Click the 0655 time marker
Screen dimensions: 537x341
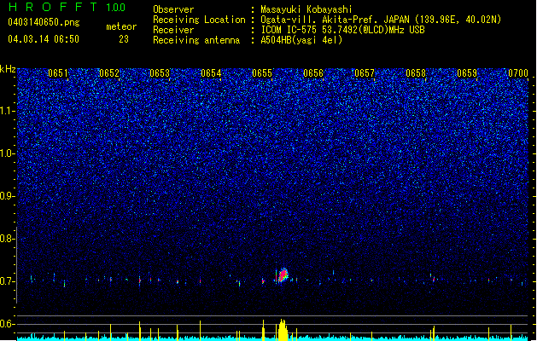click(x=262, y=73)
